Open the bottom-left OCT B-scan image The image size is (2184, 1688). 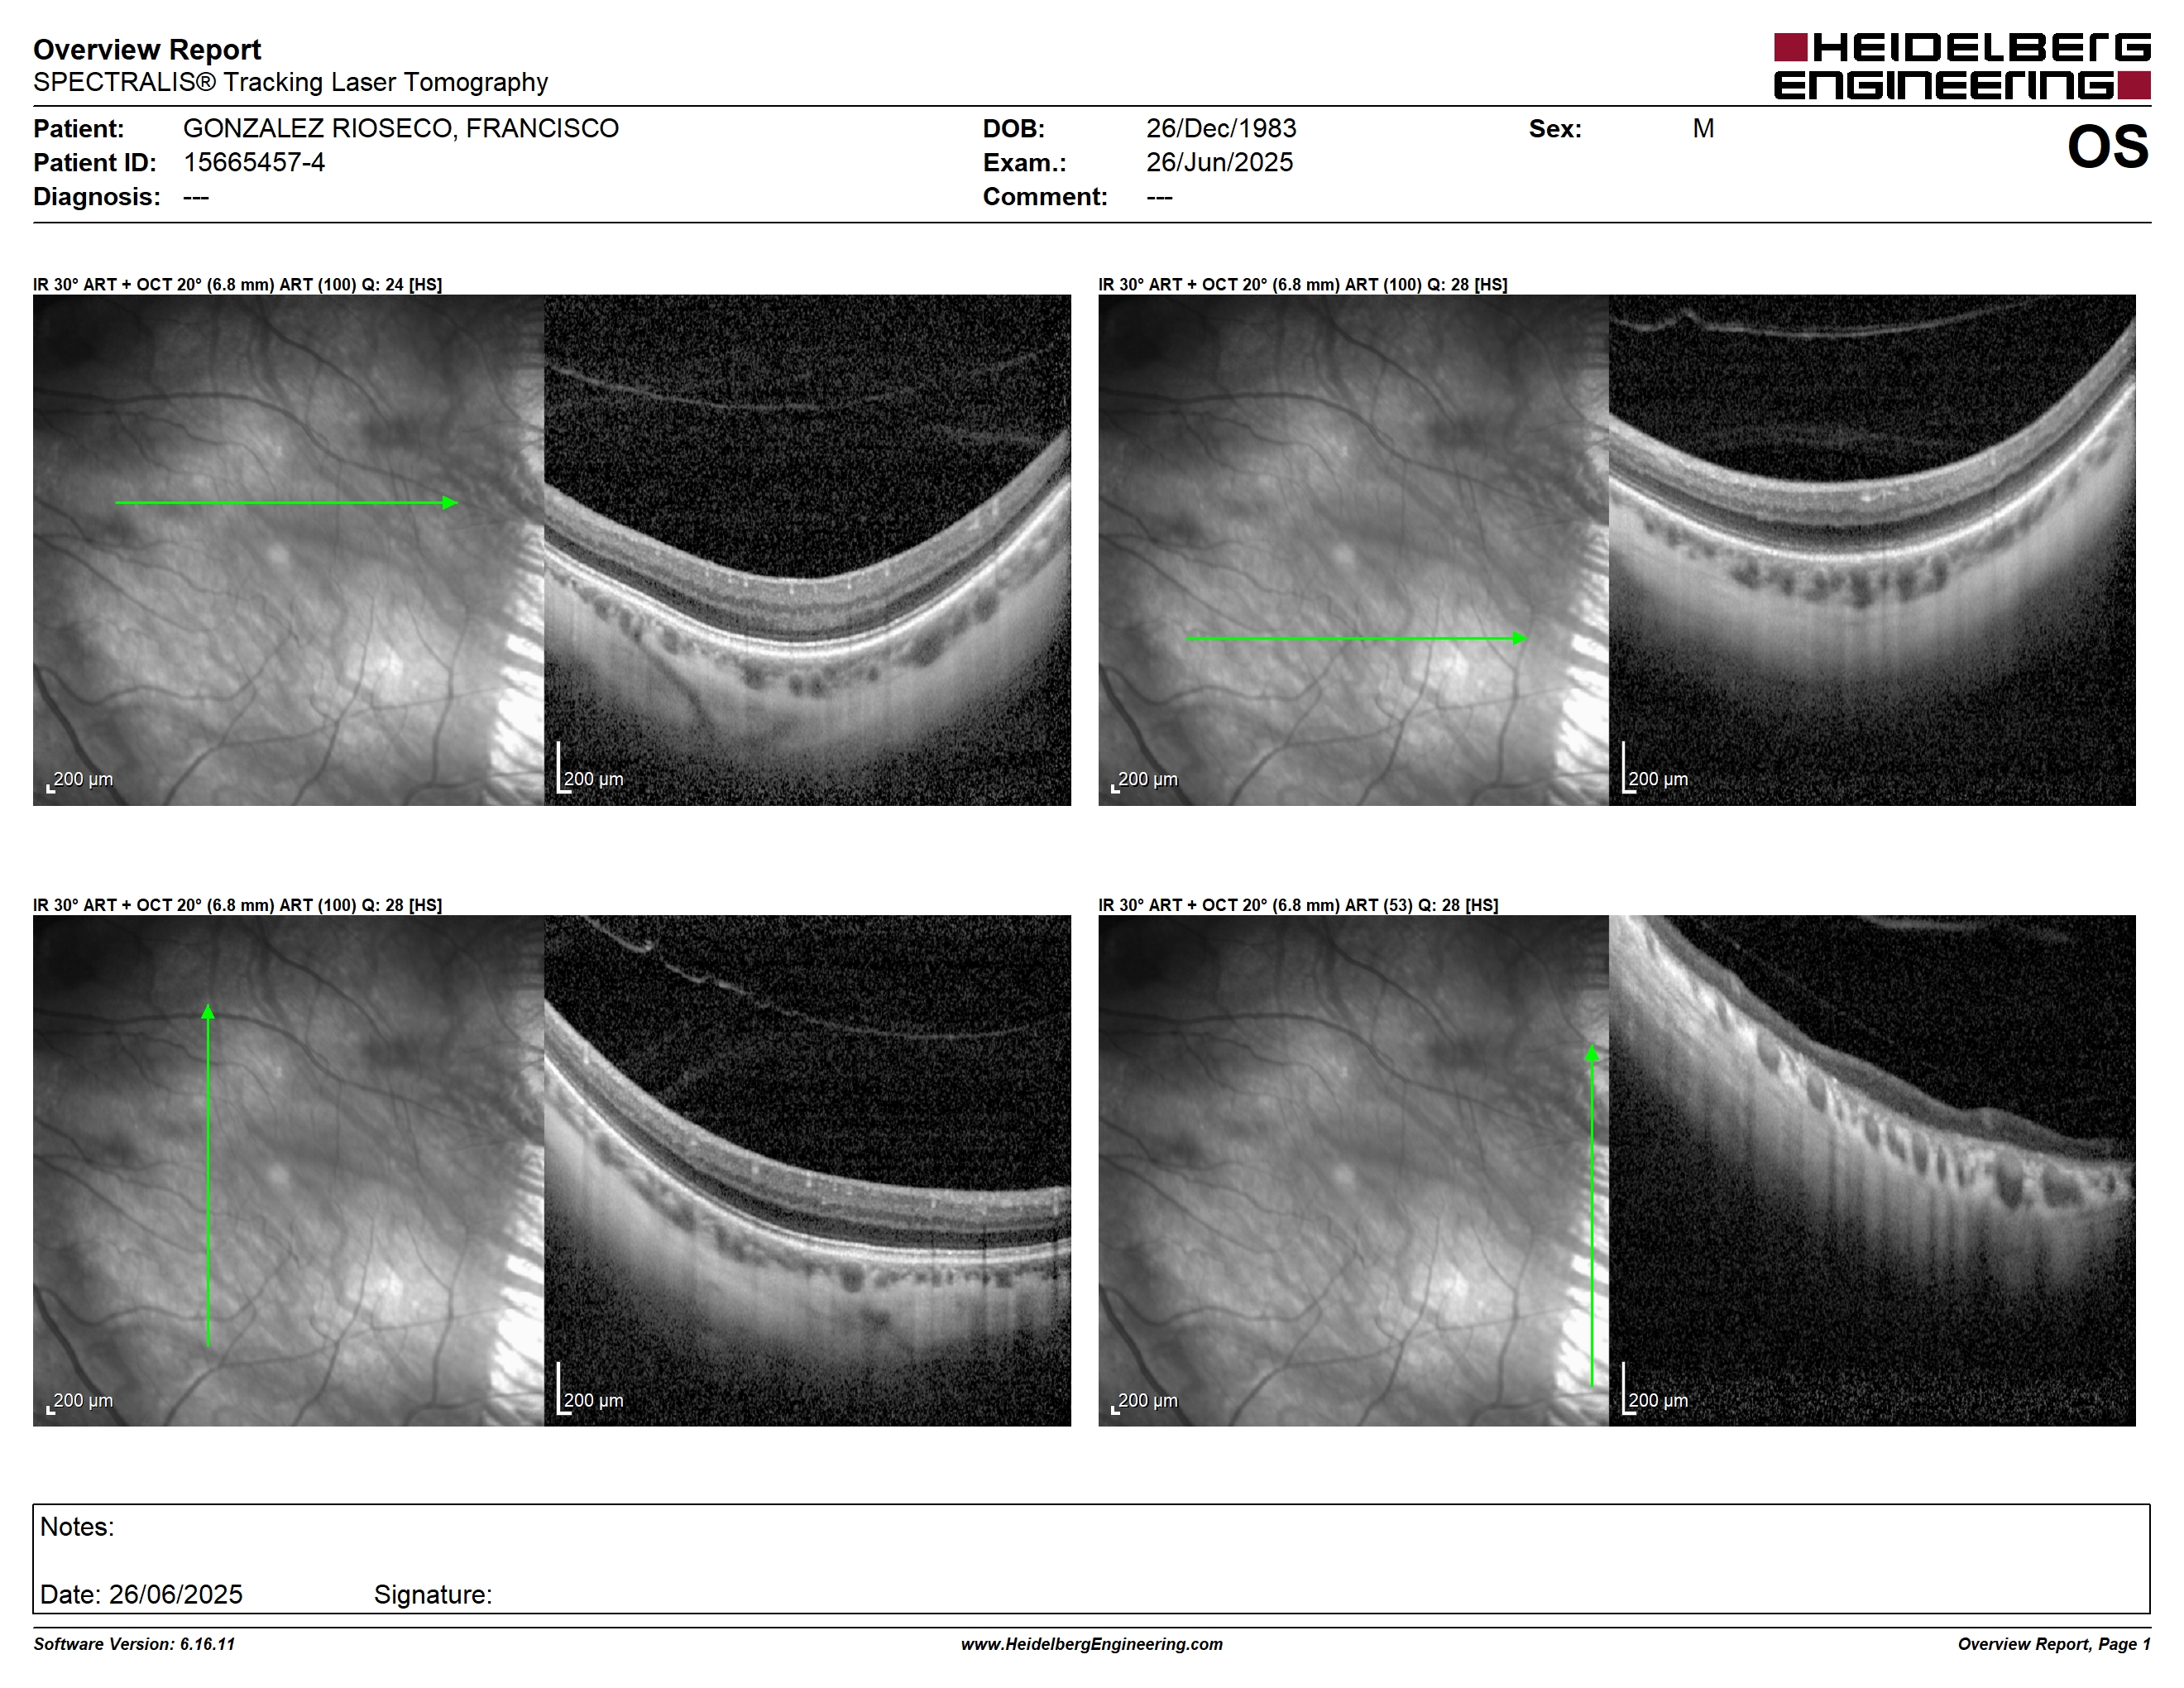(x=807, y=1171)
